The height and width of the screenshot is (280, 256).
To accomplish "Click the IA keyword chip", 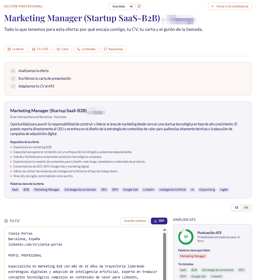I will pyautogui.click(x=192, y=190).
